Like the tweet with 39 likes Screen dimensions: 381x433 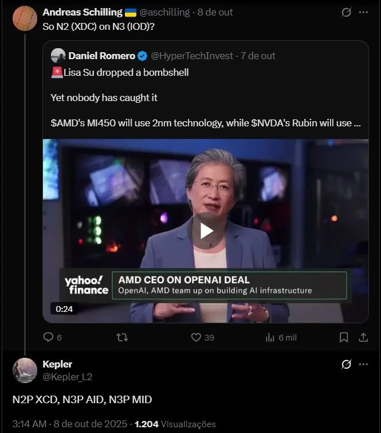point(196,338)
